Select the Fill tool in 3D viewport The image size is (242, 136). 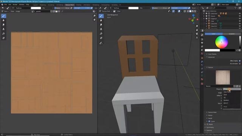coord(101,34)
